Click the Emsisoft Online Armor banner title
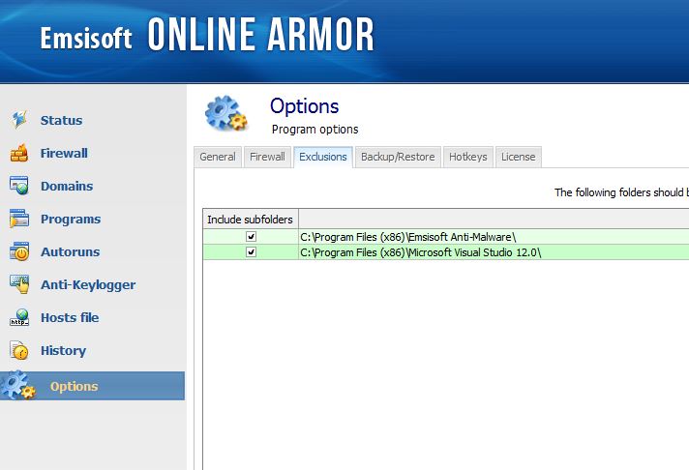Viewport: 689px width, 470px height. pyautogui.click(x=207, y=35)
